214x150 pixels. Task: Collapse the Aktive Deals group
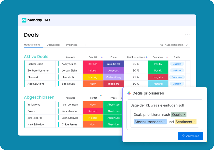tap(36, 57)
